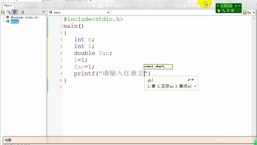The image size is (257, 145).
Task: Toggle 简 simplified Chinese mode
Action: tap(228, 11)
